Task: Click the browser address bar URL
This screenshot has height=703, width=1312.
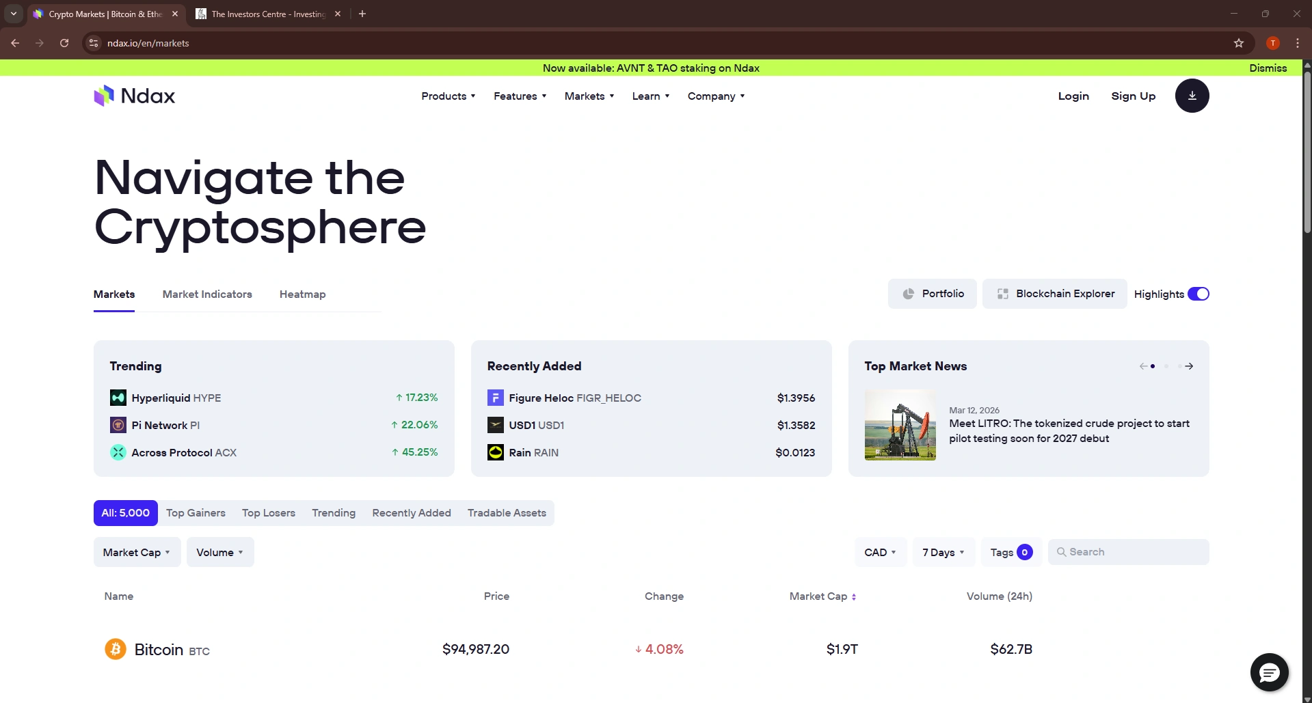Action: (x=148, y=43)
